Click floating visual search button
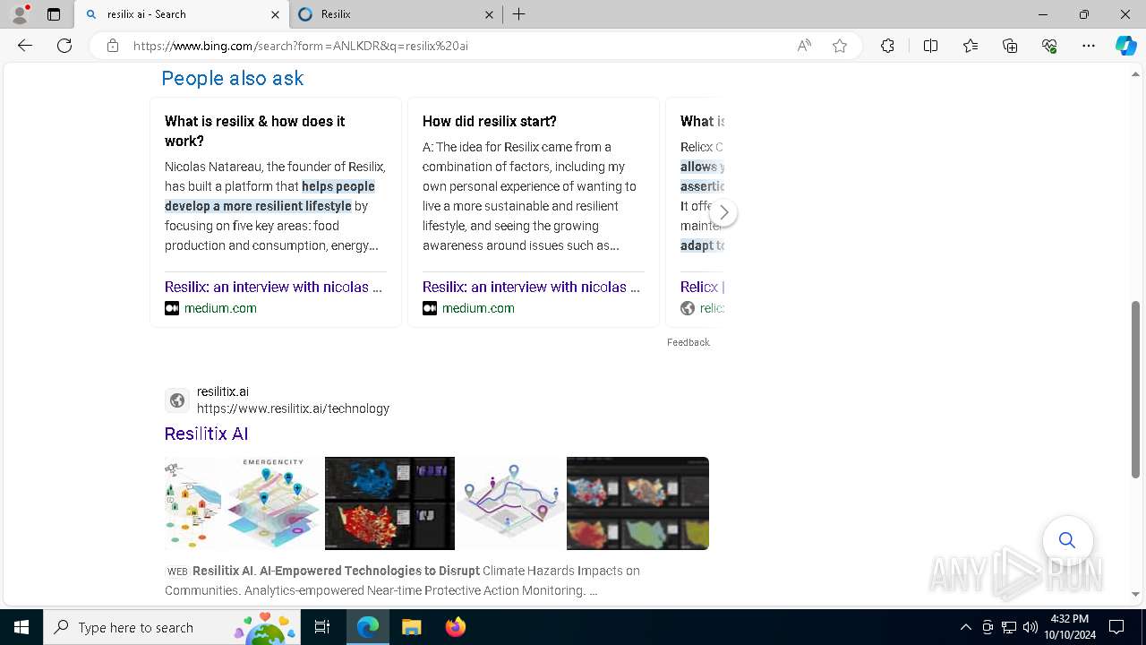 click(x=1067, y=540)
